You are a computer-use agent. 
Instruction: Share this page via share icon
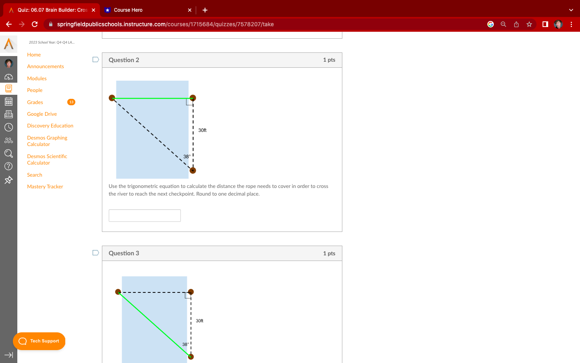coord(516,24)
